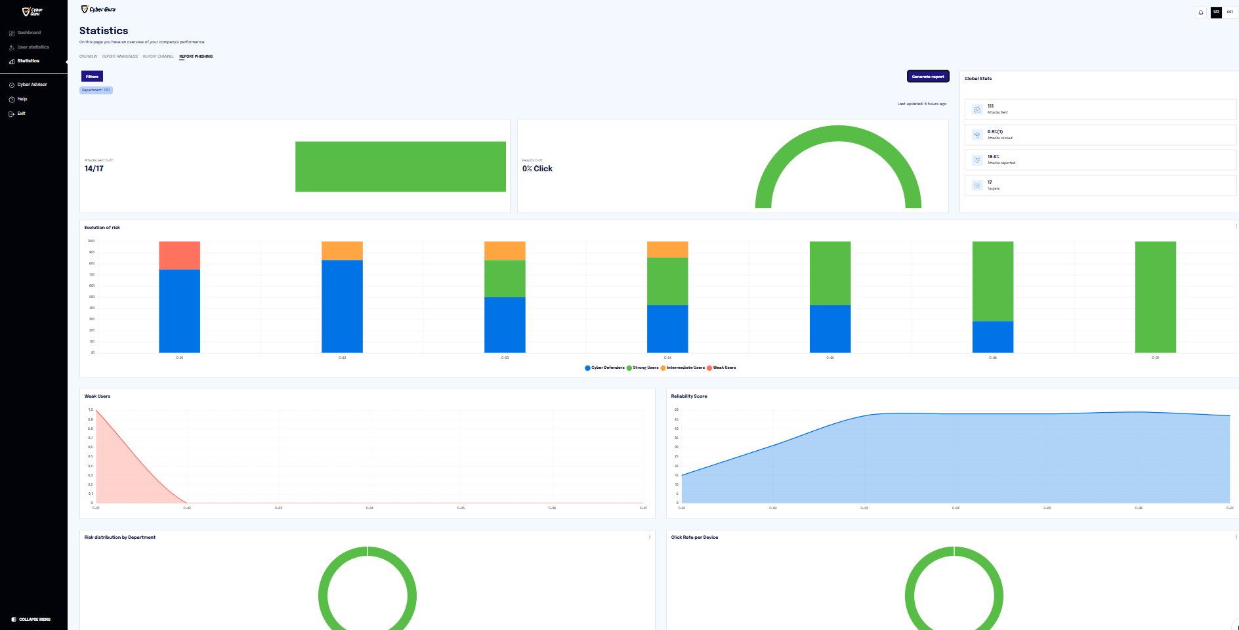Click the Intermediate Users orange legend swatch
This screenshot has width=1239, height=630.
tap(663, 367)
